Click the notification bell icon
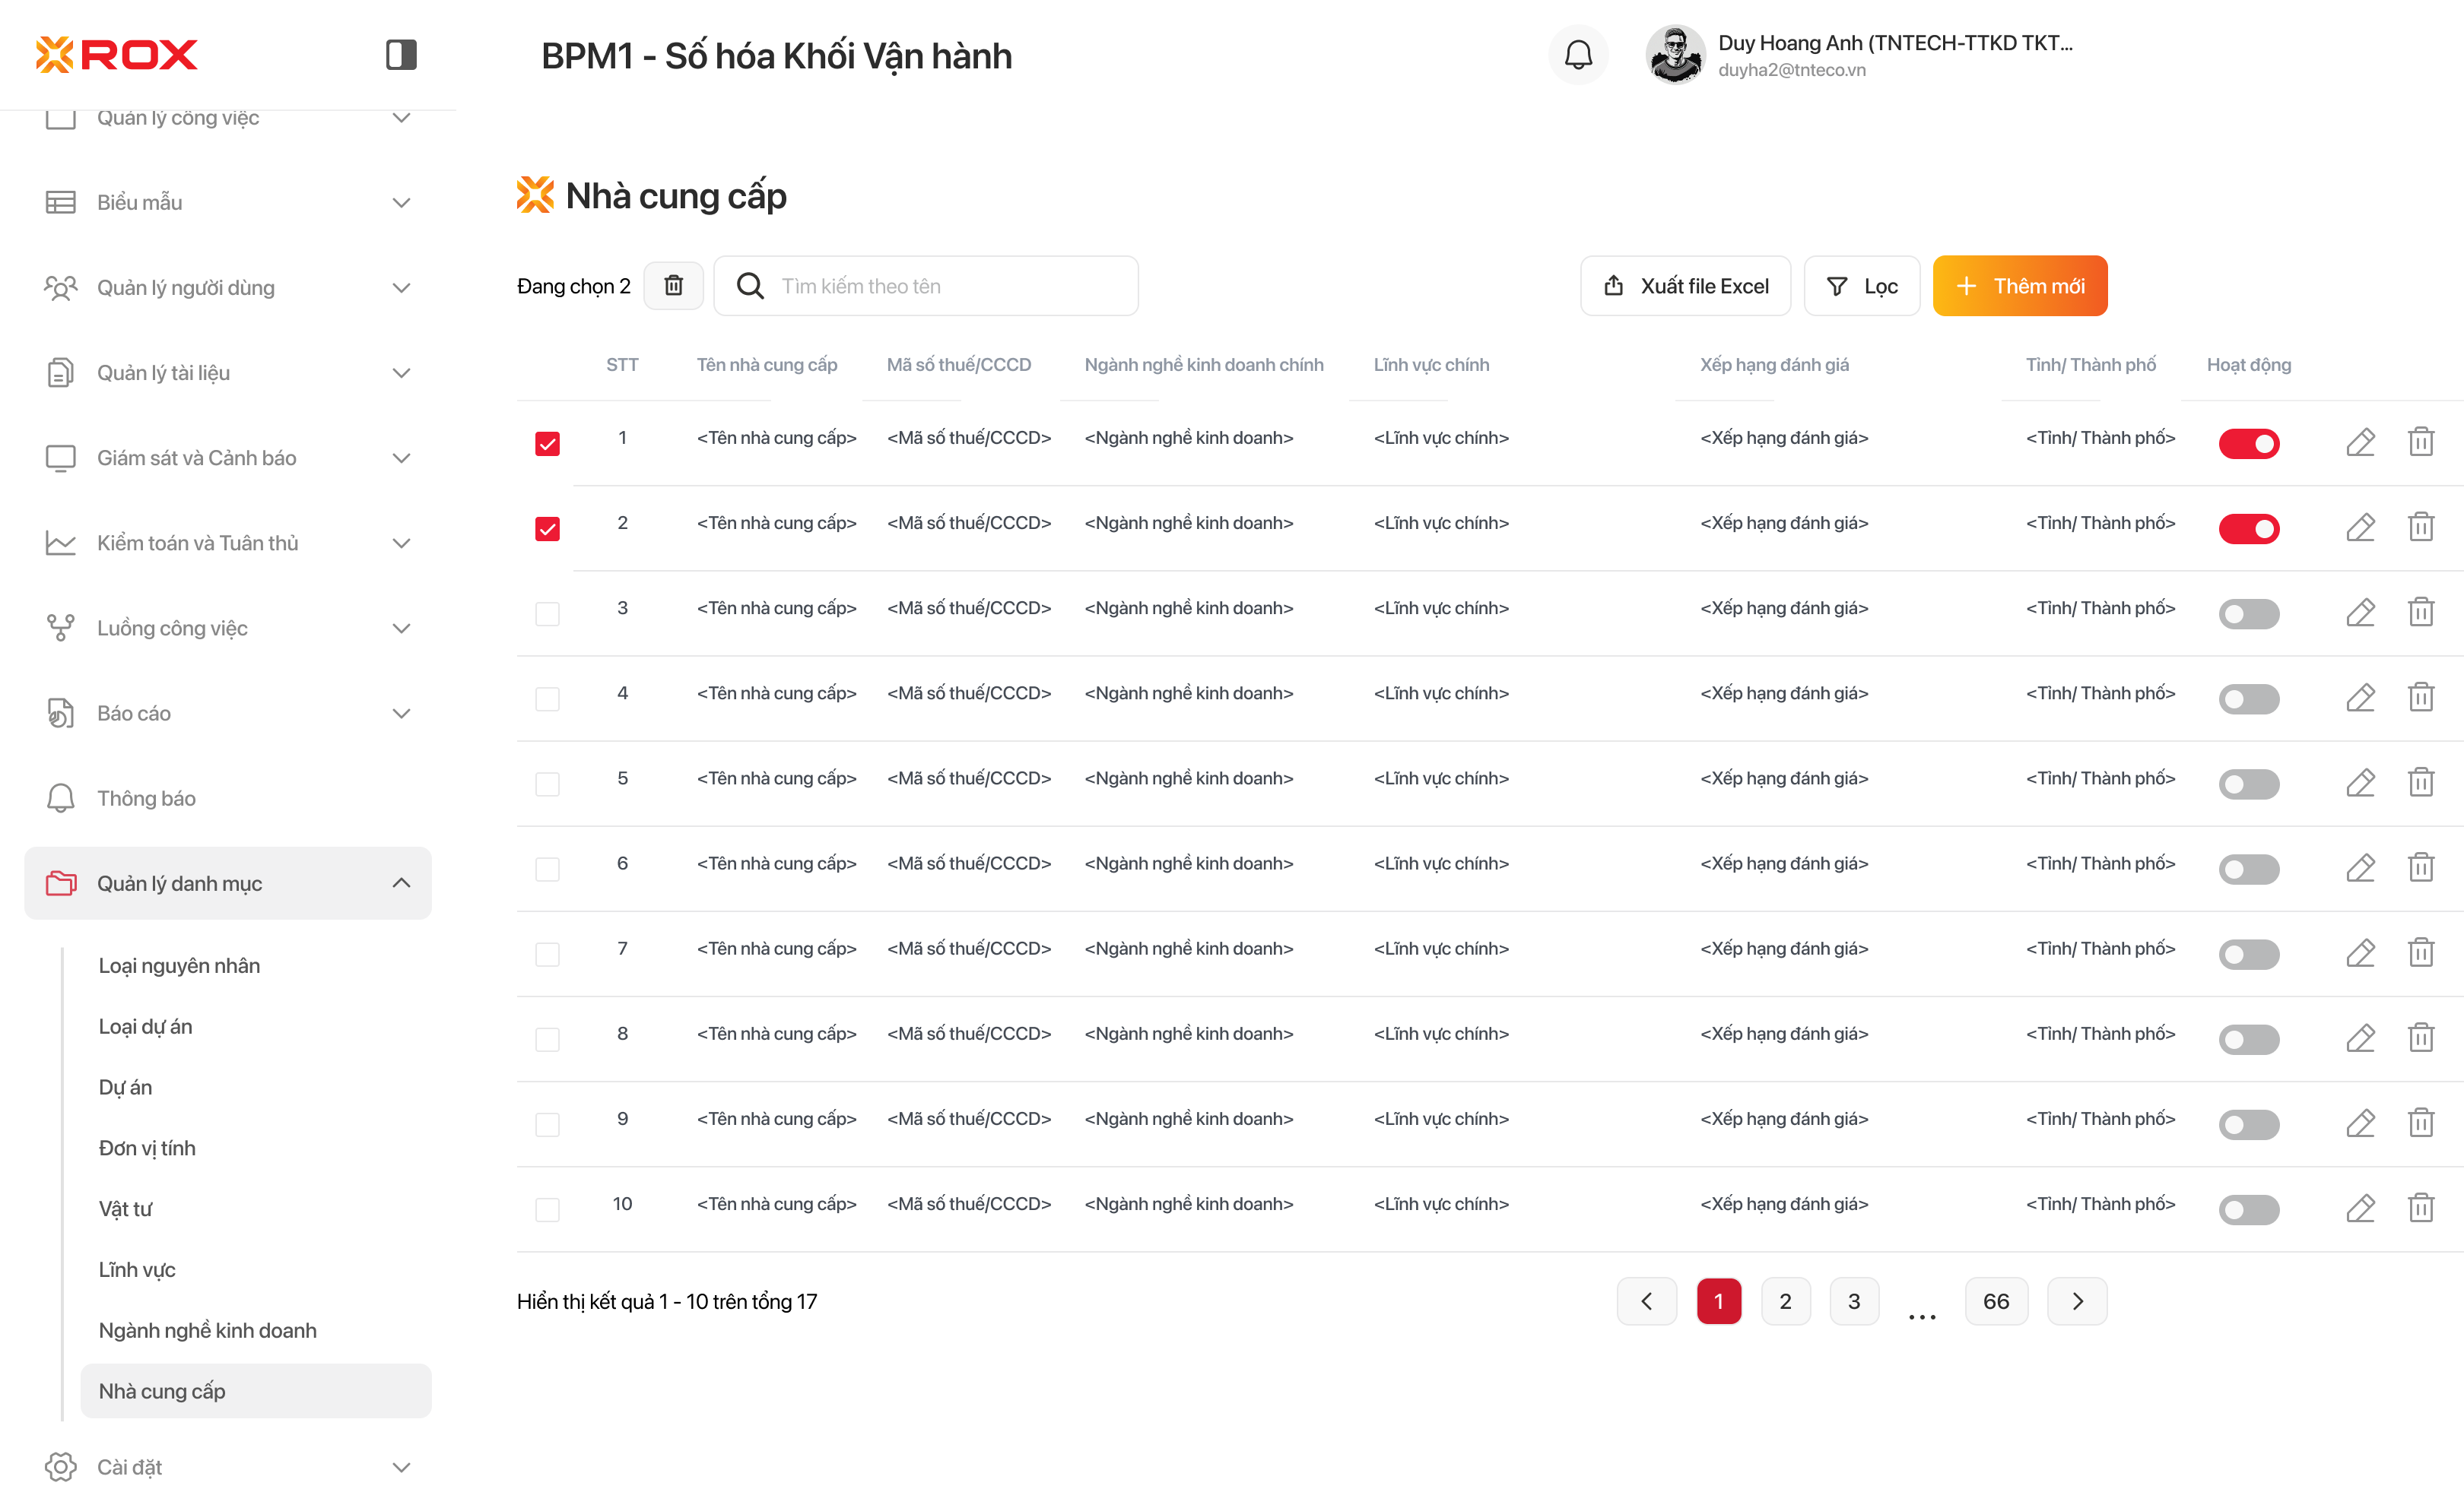 (1578, 55)
